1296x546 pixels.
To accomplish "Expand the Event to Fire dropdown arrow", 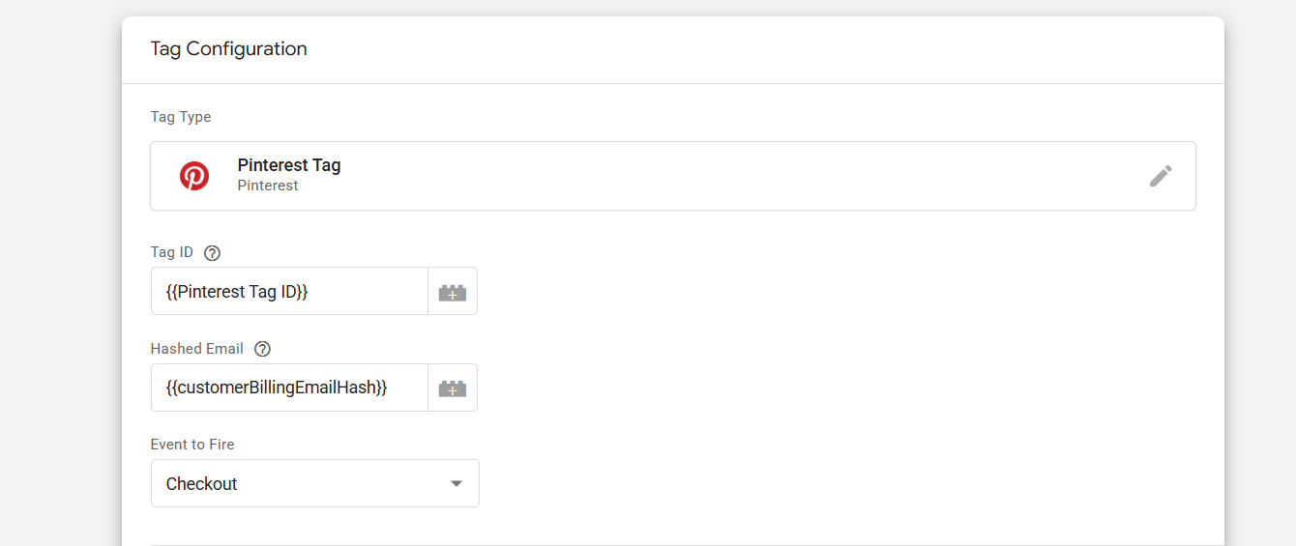I will pyautogui.click(x=457, y=484).
